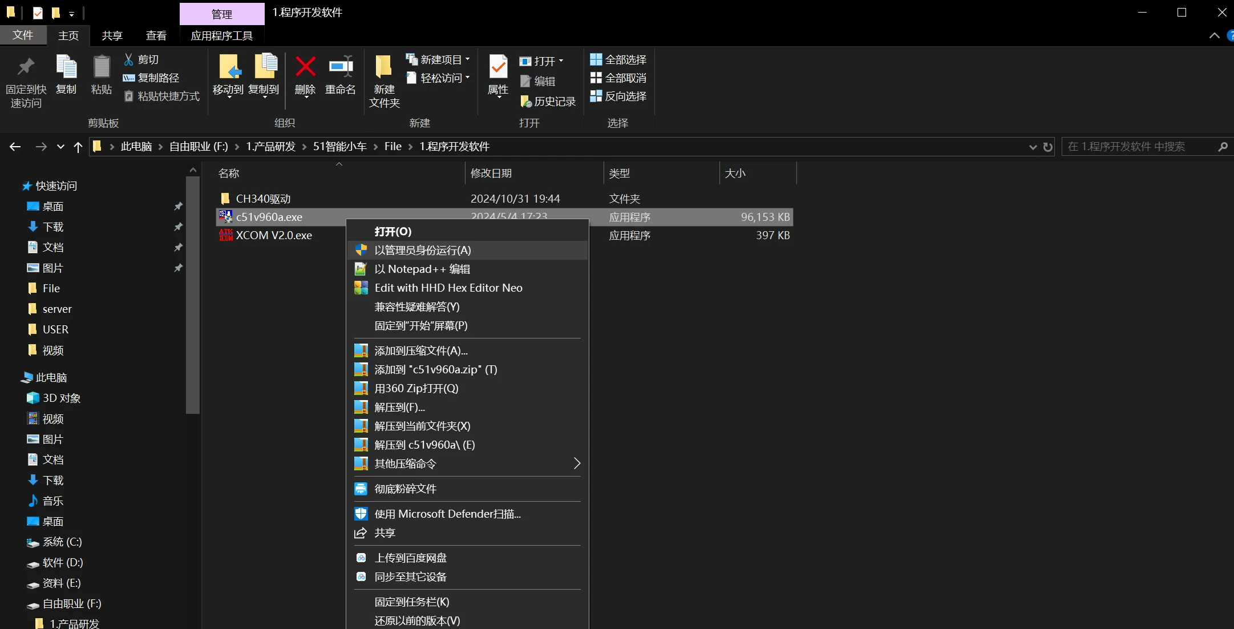The height and width of the screenshot is (629, 1234).
Task: Open the Downloads quick access folder
Action: (52, 227)
